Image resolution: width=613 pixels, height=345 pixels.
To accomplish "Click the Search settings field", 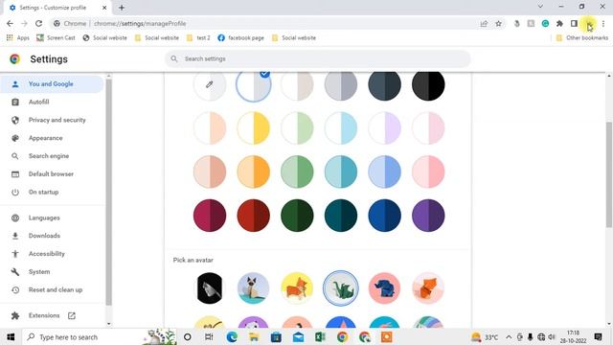I will tap(317, 58).
